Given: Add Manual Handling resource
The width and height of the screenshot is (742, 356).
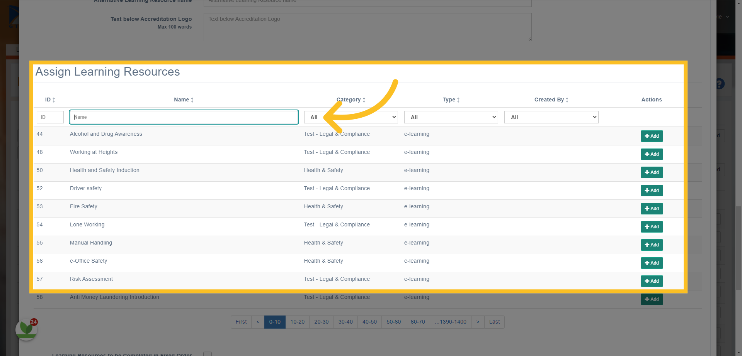Looking at the screenshot, I should click(x=652, y=245).
